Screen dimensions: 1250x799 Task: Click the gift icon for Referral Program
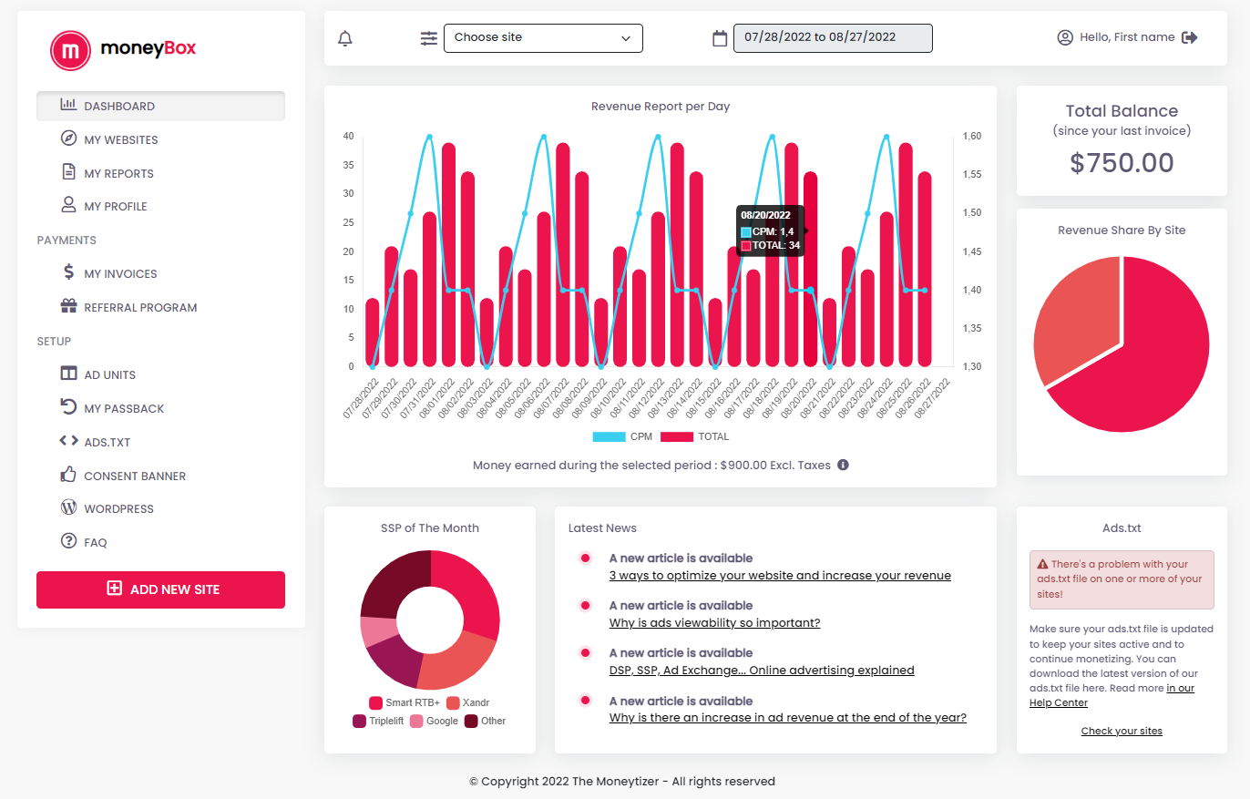coord(68,306)
